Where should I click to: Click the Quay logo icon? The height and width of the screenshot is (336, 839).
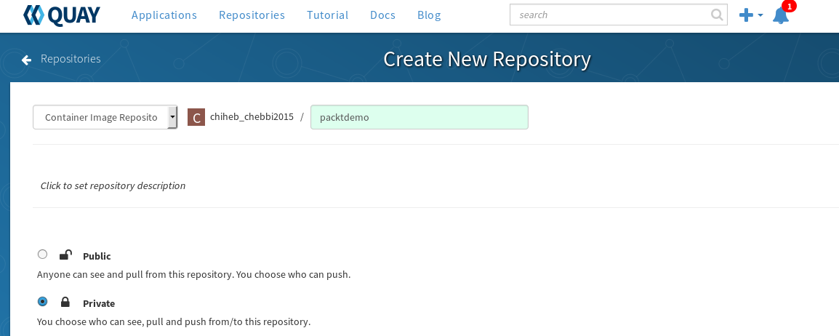pos(34,15)
